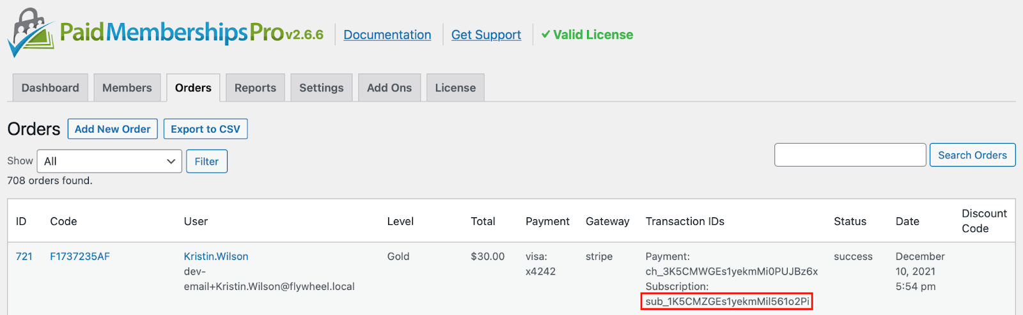Open the Documentation link
Viewport: 1023px width, 315px height.
(x=387, y=35)
